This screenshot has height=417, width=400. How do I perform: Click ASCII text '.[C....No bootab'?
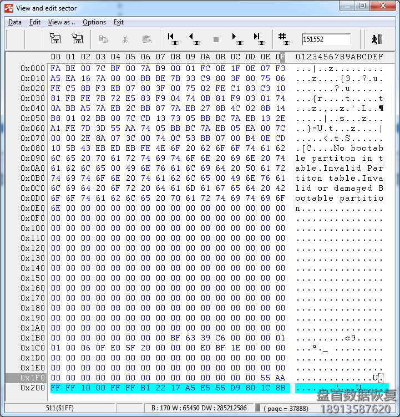coord(340,148)
